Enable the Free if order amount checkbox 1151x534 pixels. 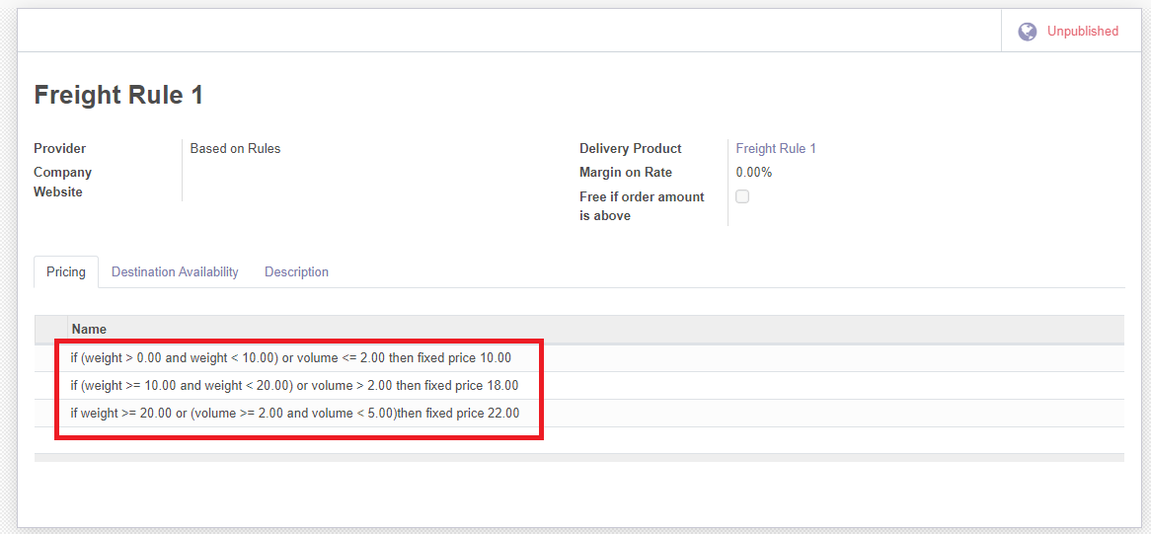tap(742, 196)
